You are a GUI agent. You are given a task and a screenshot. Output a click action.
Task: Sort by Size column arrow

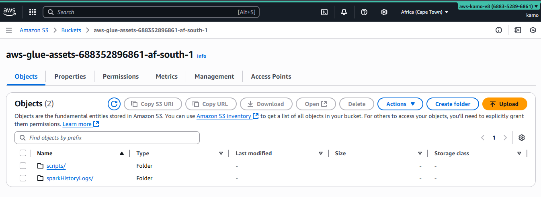pos(420,153)
